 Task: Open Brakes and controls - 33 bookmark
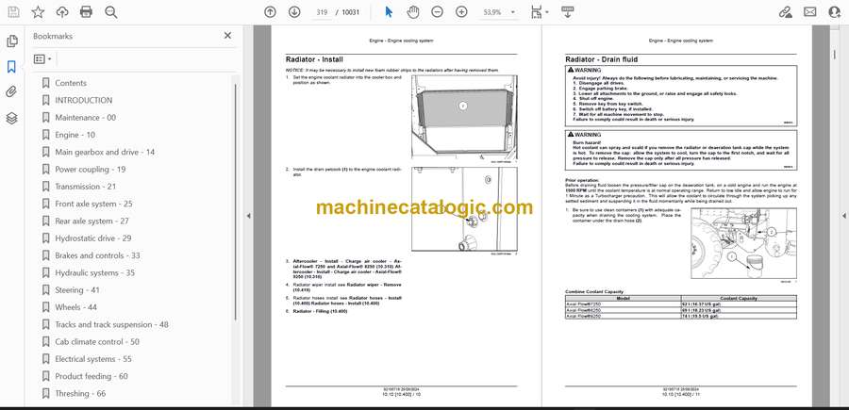[97, 255]
